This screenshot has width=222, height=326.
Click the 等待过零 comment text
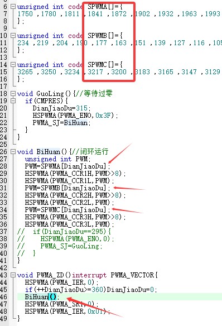pos(98,94)
